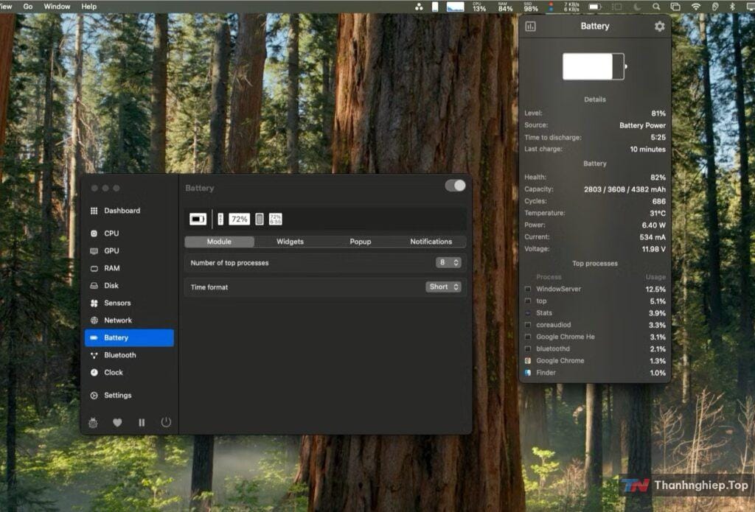This screenshot has width=755, height=512.
Task: Click the Finder process row
Action: tap(595, 373)
